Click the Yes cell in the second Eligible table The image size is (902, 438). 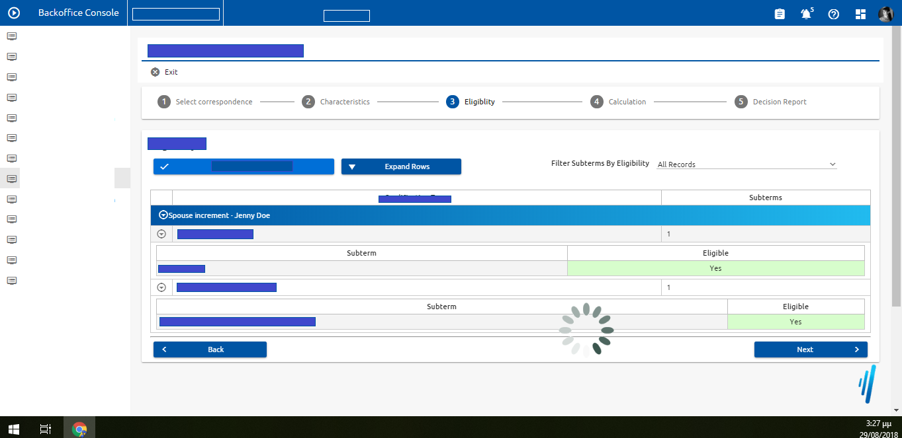coord(795,322)
